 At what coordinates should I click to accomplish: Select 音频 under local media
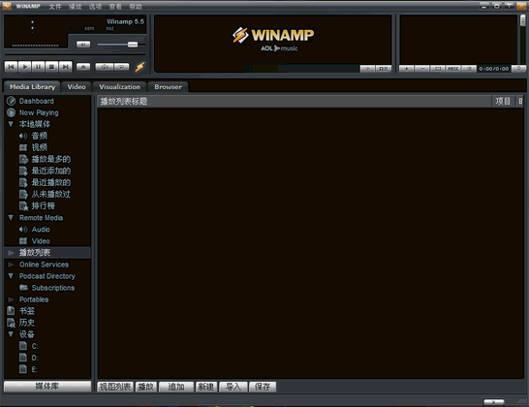coord(40,136)
